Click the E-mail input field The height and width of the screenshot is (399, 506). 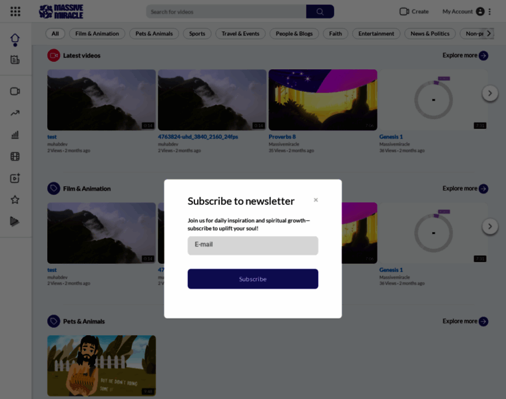click(252, 245)
